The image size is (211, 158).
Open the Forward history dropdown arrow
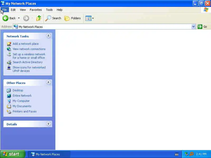[32, 18]
